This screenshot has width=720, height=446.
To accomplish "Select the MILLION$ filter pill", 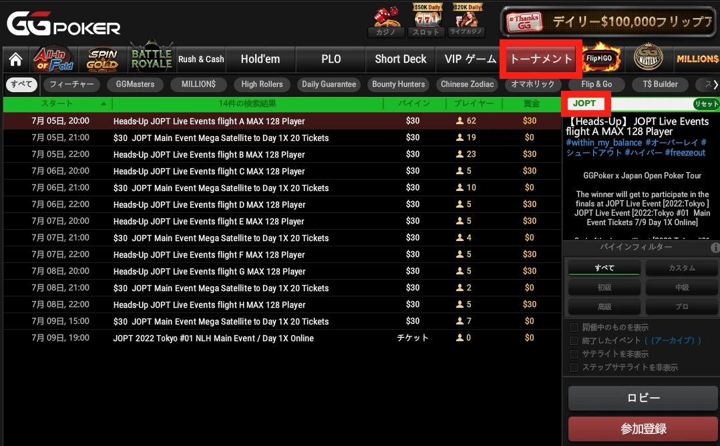I will pyautogui.click(x=198, y=84).
